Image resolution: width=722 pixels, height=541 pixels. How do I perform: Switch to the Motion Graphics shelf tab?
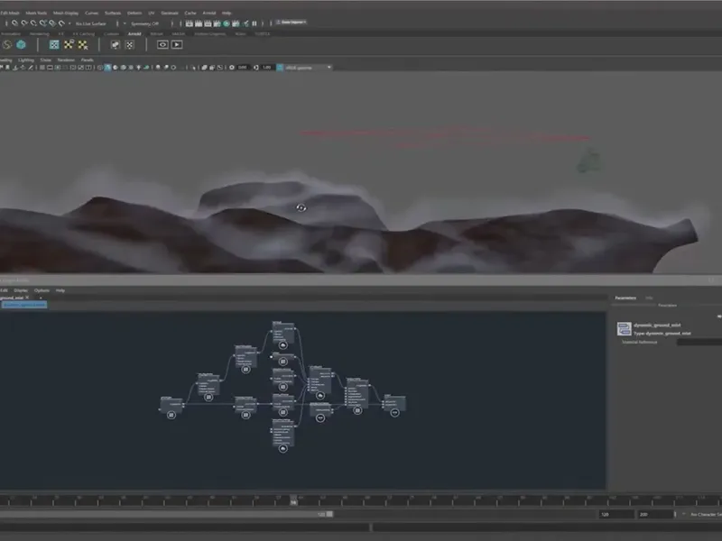210,33
